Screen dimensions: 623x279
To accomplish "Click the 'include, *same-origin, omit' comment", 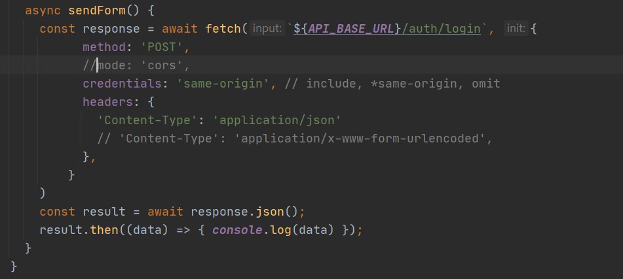I will coord(392,84).
